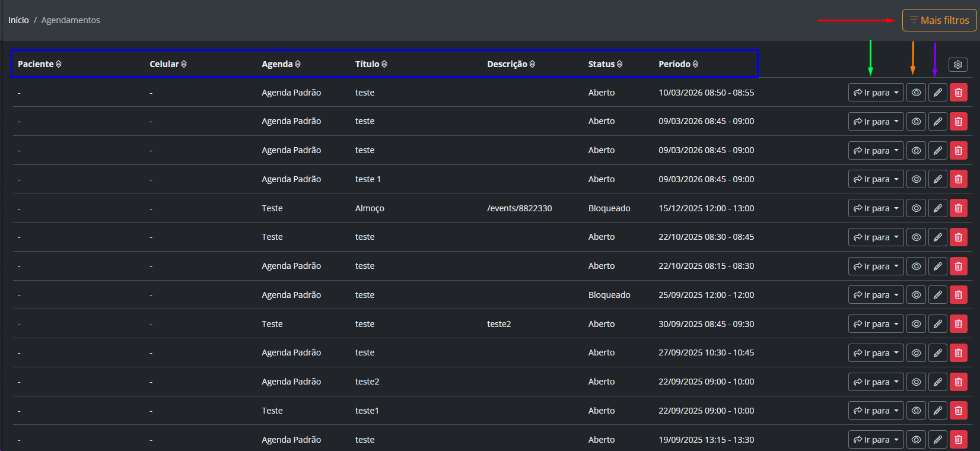View the 19/09/2025 13:15 appointment
This screenshot has width=980, height=451.
click(916, 440)
